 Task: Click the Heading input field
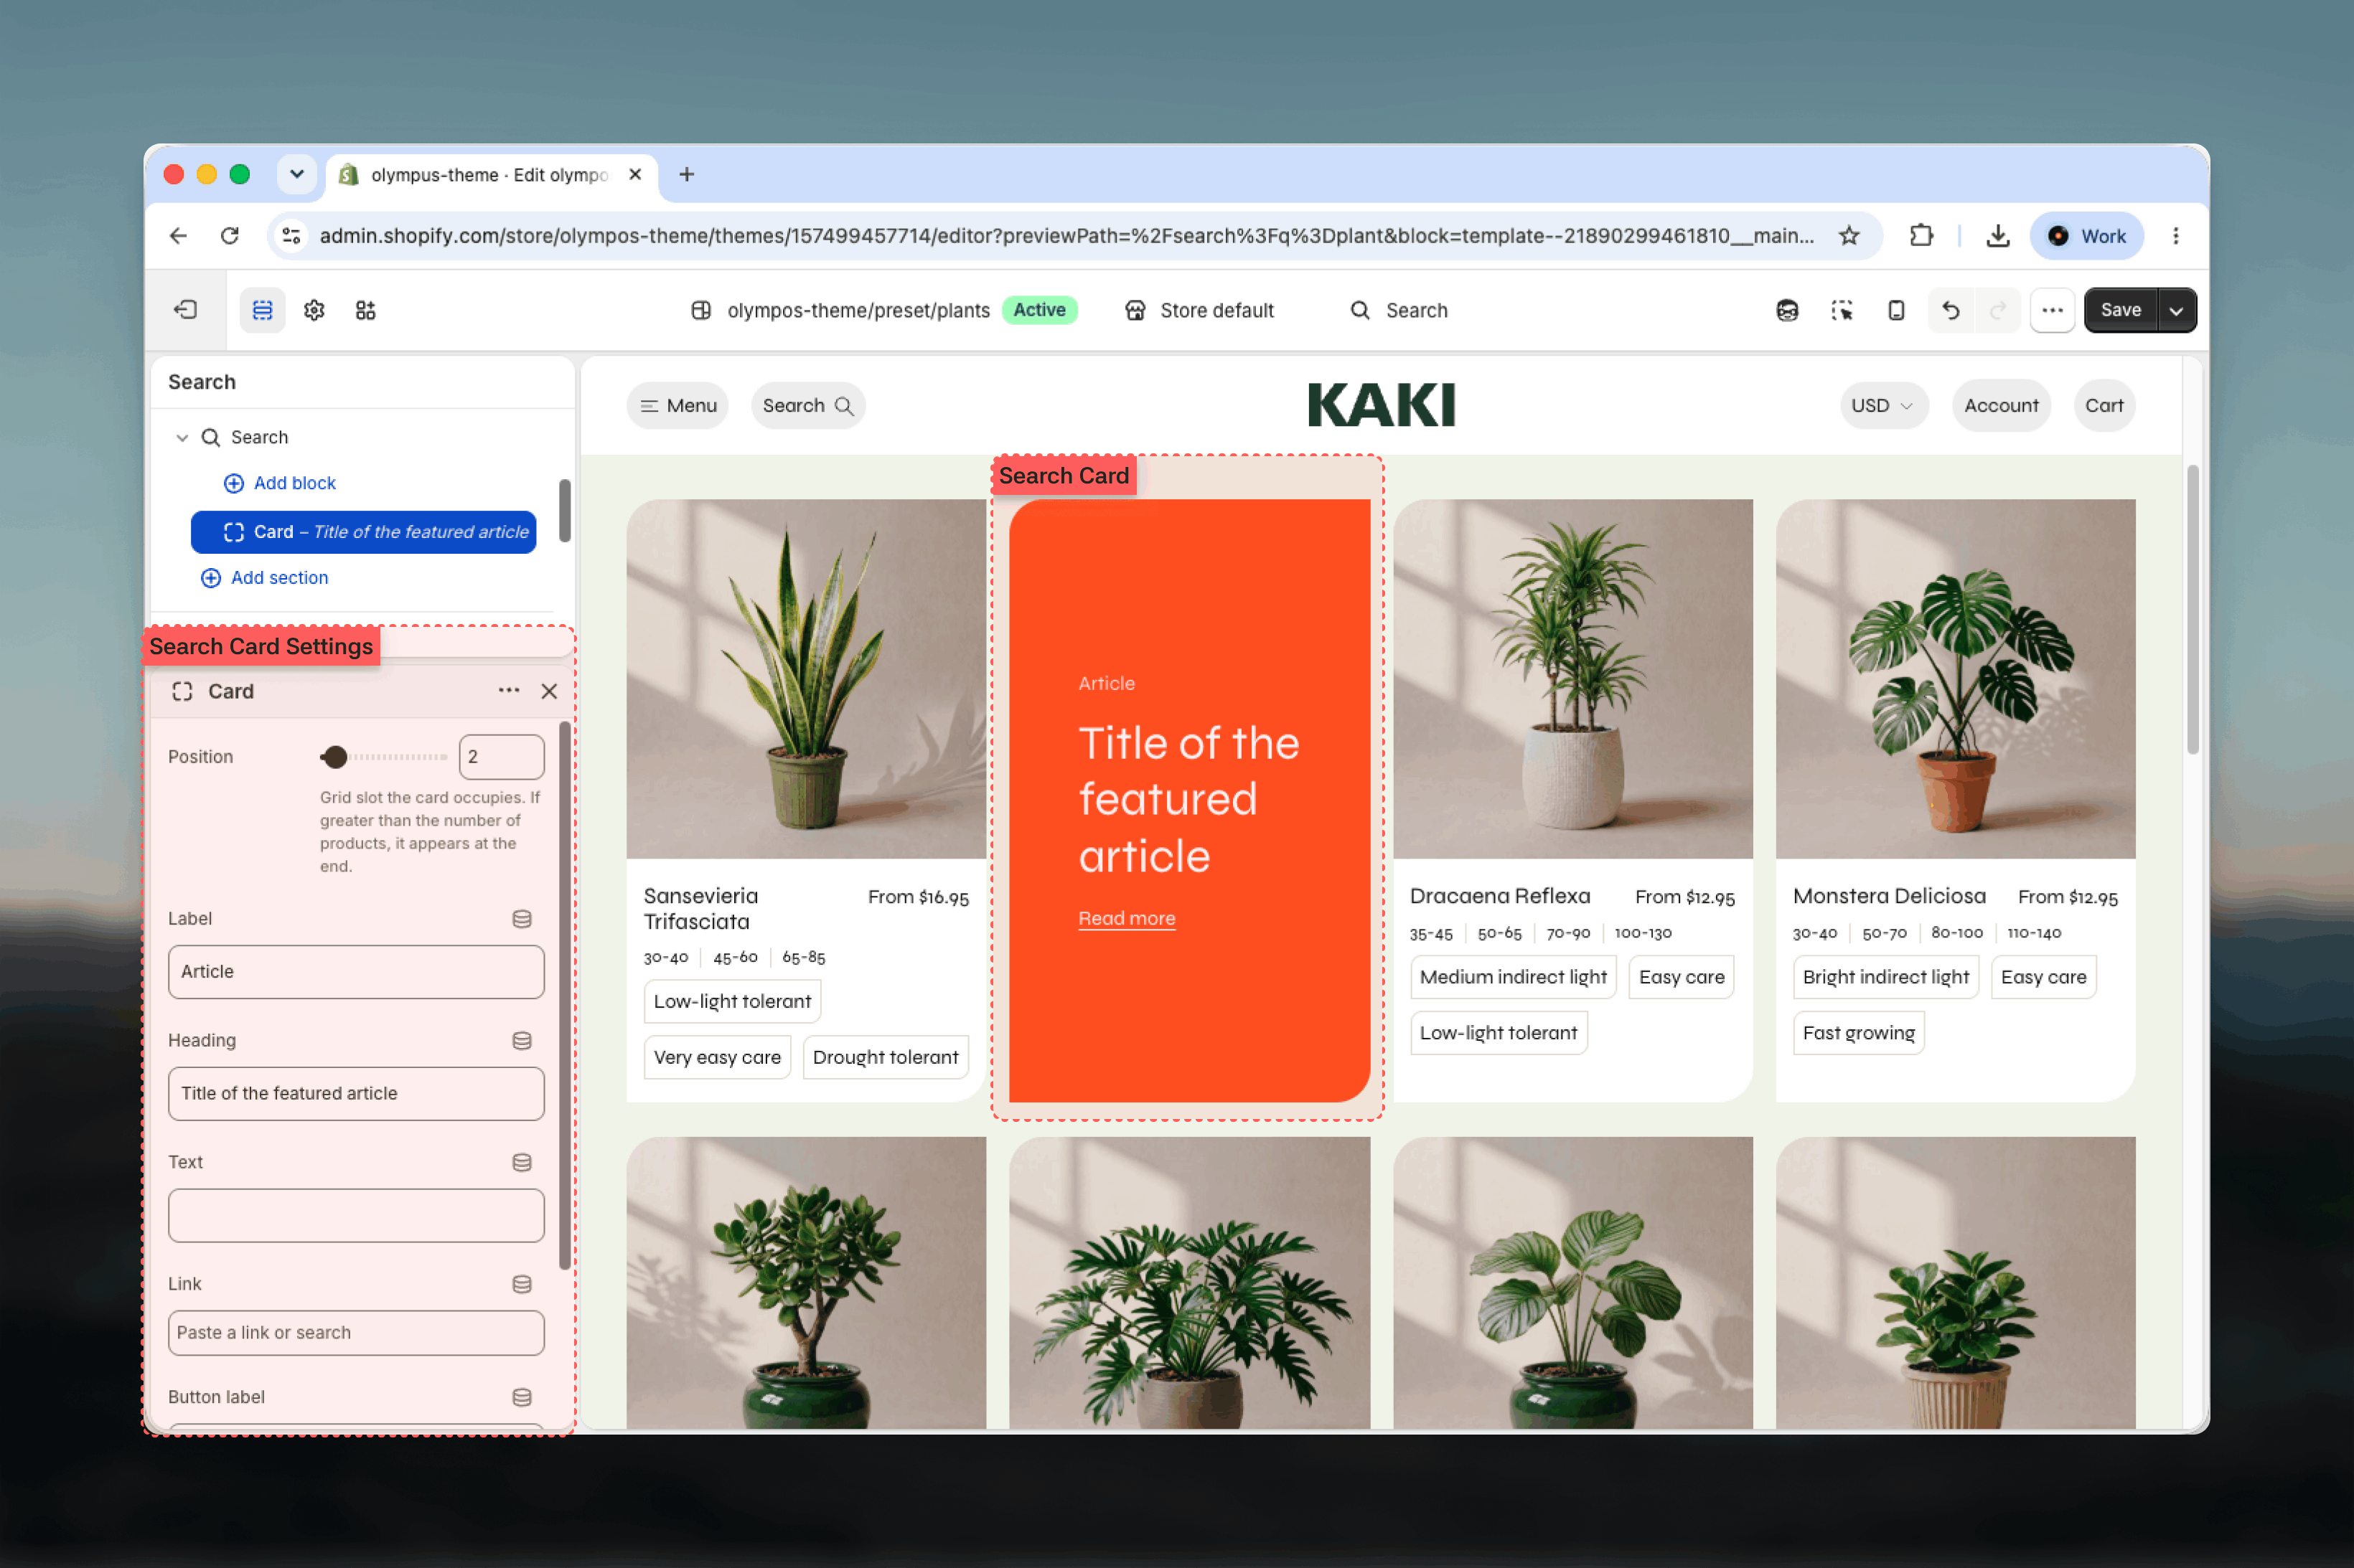tap(356, 1094)
